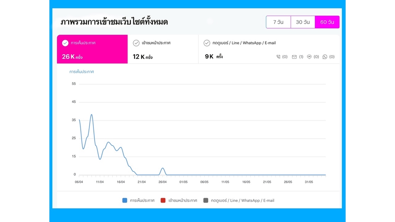Toggle gray กดดูเบอร์ legend swatch
Viewport: 395px width, 222px height.
click(206, 201)
